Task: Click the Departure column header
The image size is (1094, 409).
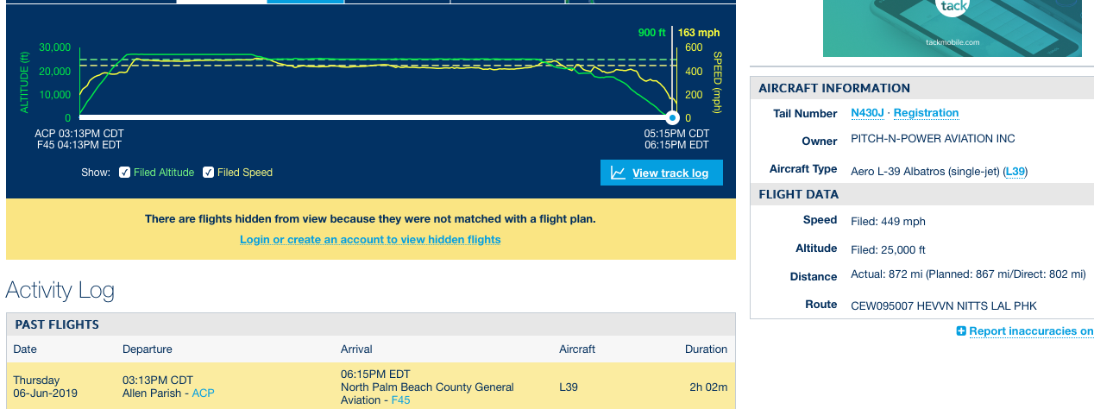Action: click(148, 349)
